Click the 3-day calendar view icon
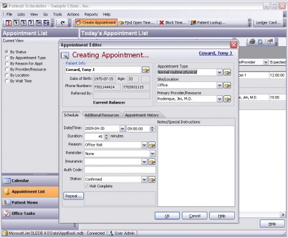288x238 pixels. [24, 22]
